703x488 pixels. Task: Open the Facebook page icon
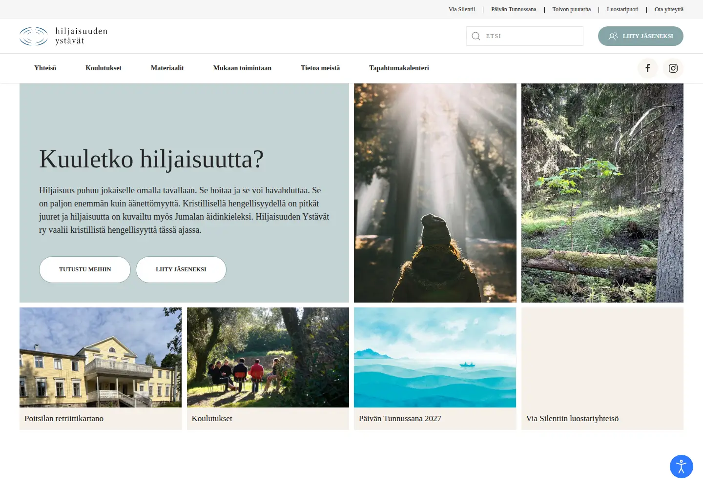pyautogui.click(x=648, y=68)
